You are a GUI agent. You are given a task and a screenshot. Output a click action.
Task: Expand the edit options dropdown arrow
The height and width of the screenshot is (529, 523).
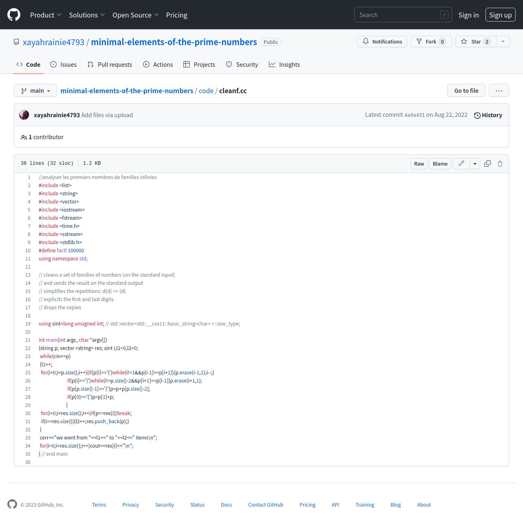coord(475,164)
